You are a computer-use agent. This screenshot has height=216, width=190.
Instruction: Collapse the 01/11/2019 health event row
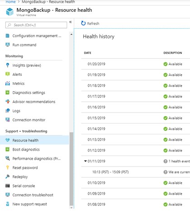point(85,161)
